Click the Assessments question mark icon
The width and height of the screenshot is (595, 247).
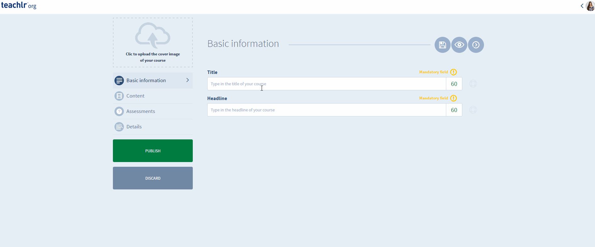point(119,111)
